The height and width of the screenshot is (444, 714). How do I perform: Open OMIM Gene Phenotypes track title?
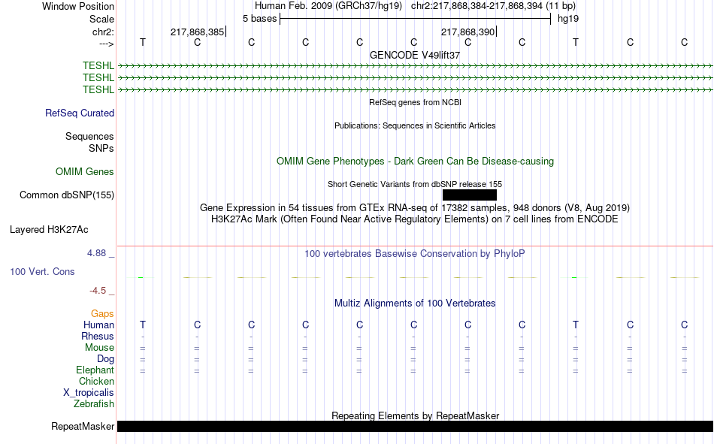[x=415, y=162]
